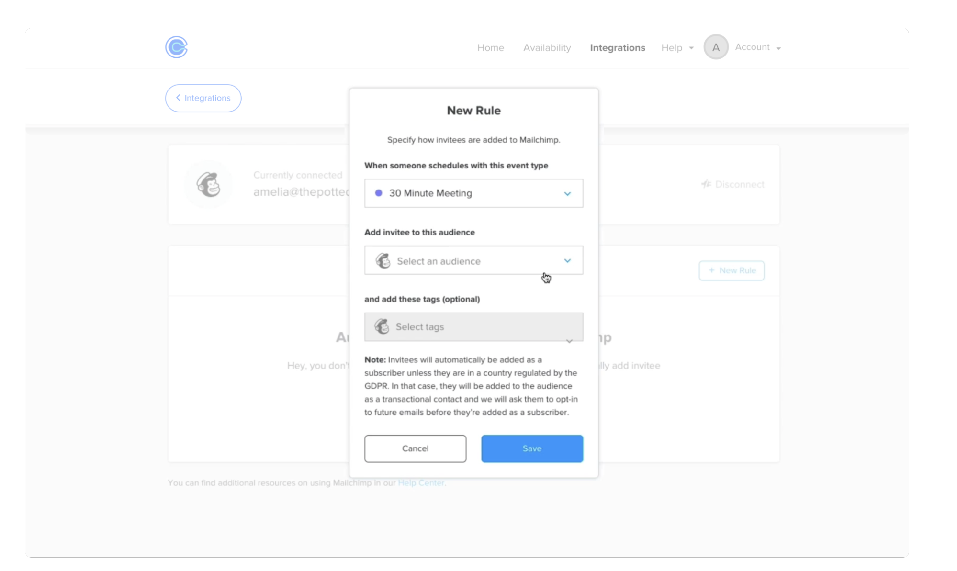Click the purple event color dot
The image size is (957, 571).
(378, 193)
